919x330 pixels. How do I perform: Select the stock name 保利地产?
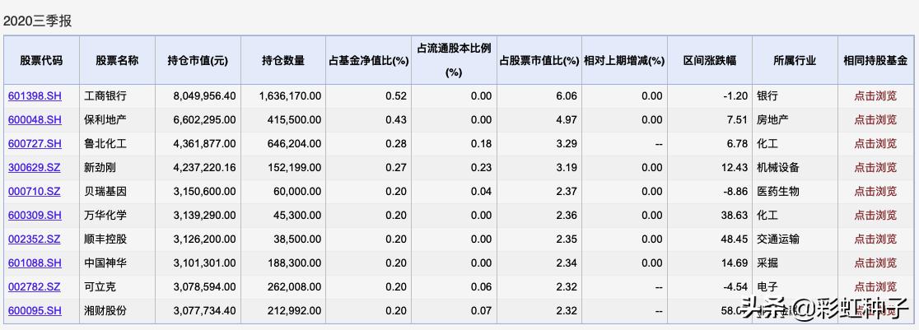[x=105, y=120]
